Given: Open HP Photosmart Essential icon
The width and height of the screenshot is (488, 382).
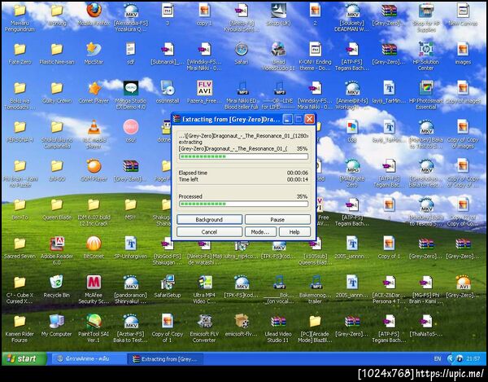Looking at the screenshot, I should 425,89.
